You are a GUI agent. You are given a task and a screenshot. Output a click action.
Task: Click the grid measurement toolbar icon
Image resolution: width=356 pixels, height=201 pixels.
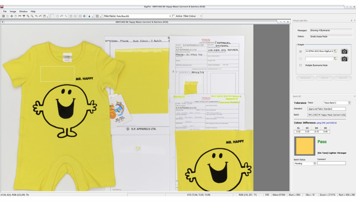[71, 16]
